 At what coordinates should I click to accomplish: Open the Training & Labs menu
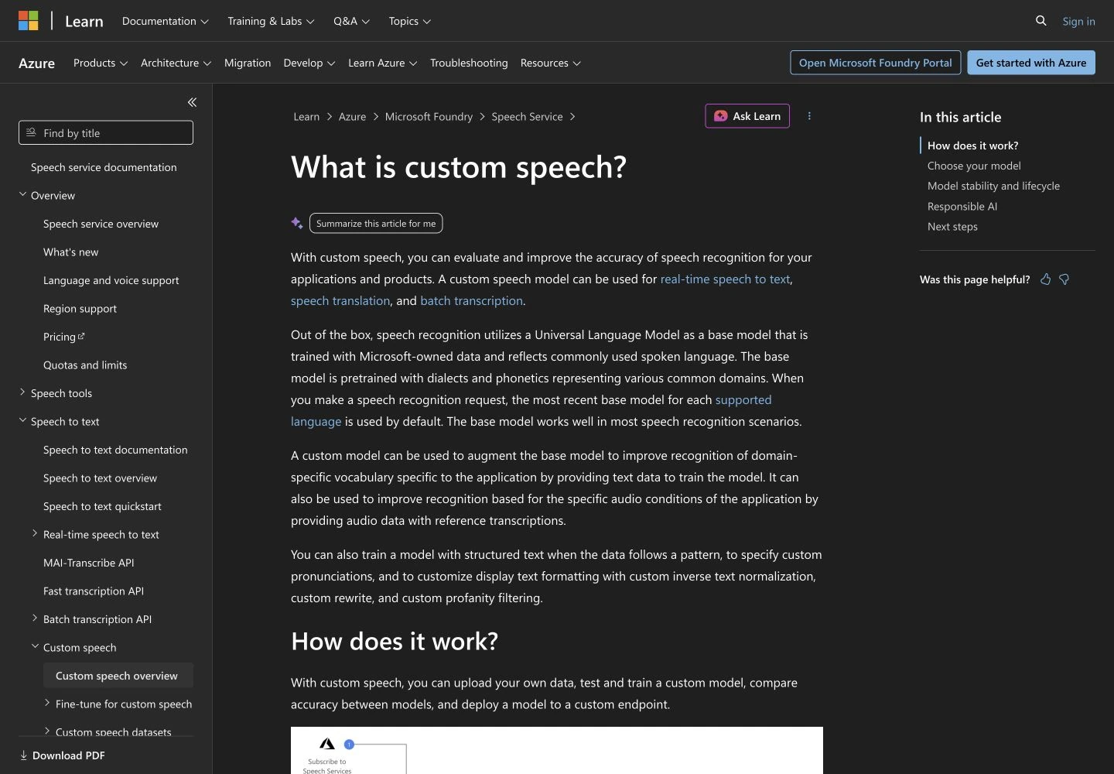click(271, 21)
